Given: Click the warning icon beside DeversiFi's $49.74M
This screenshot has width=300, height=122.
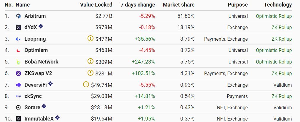Looking at the screenshot, I should point(86,85).
